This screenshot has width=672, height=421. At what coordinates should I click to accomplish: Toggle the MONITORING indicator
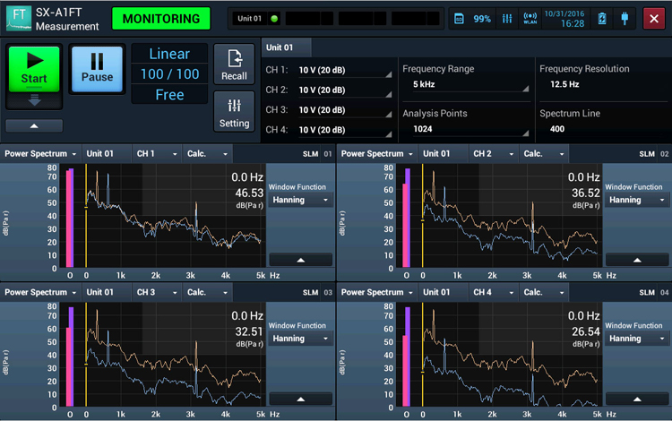point(160,19)
